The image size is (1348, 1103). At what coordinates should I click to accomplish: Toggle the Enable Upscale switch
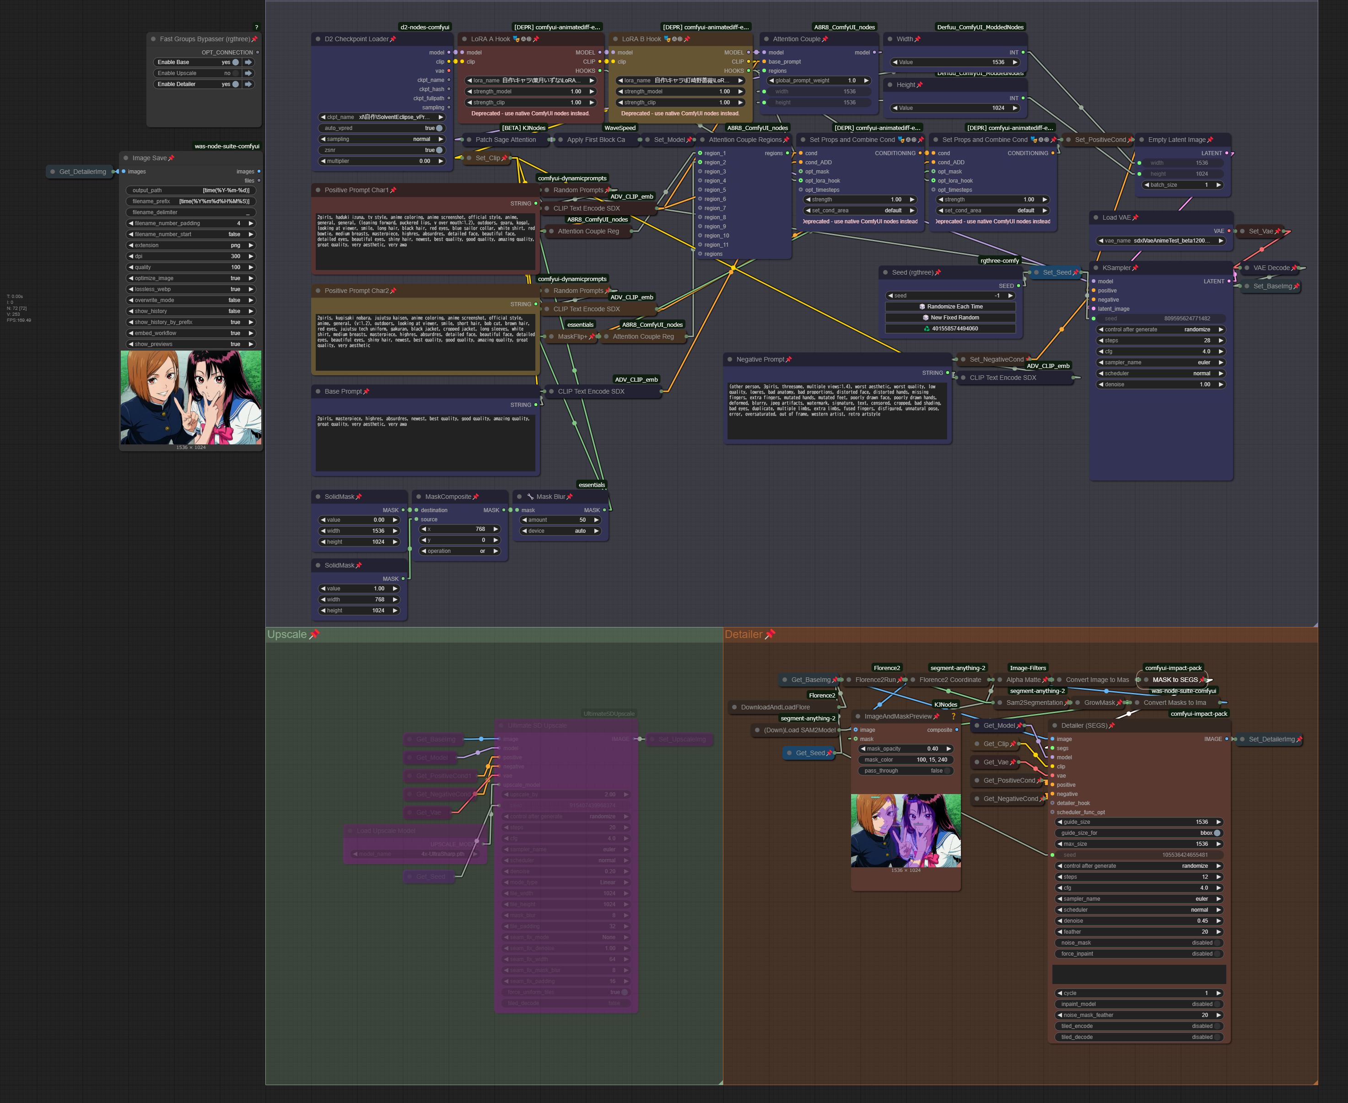coord(235,73)
